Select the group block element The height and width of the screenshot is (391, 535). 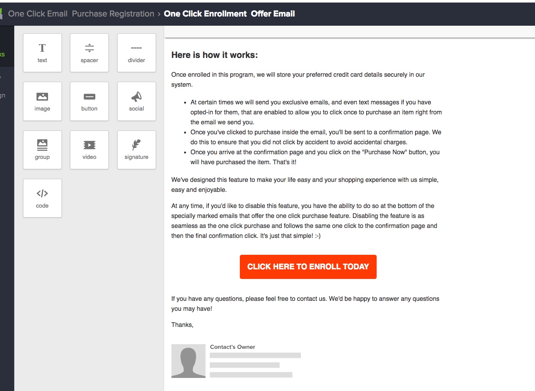42,150
